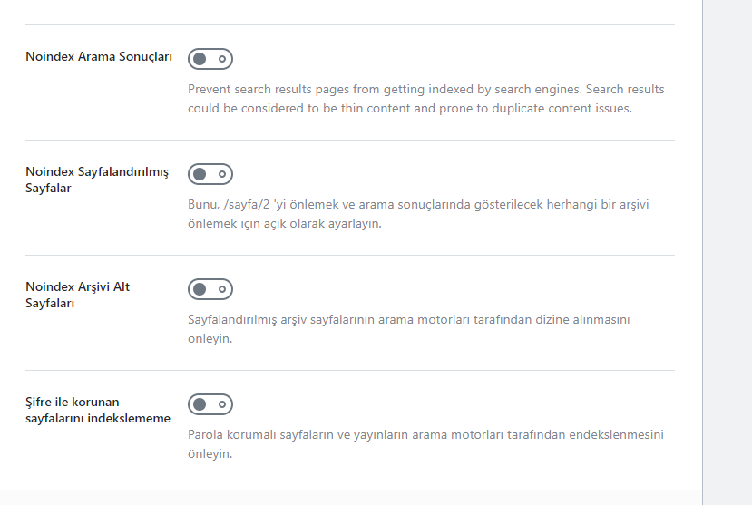Select the Şifre ile korunan sayfalarını label
752x505 pixels.
click(98, 410)
